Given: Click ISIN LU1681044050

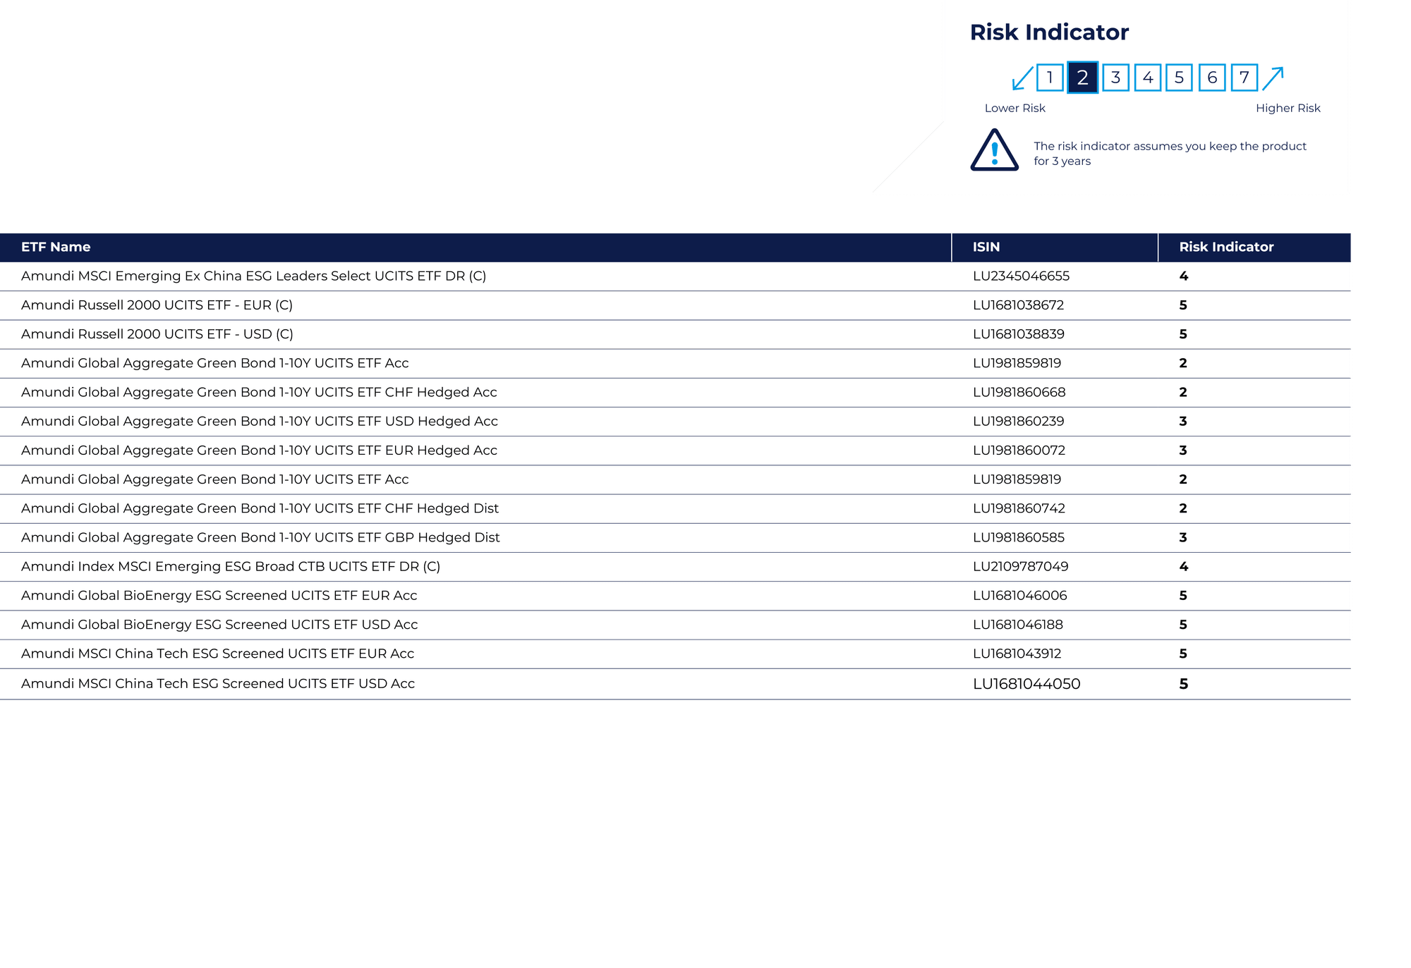Looking at the screenshot, I should tap(1027, 684).
